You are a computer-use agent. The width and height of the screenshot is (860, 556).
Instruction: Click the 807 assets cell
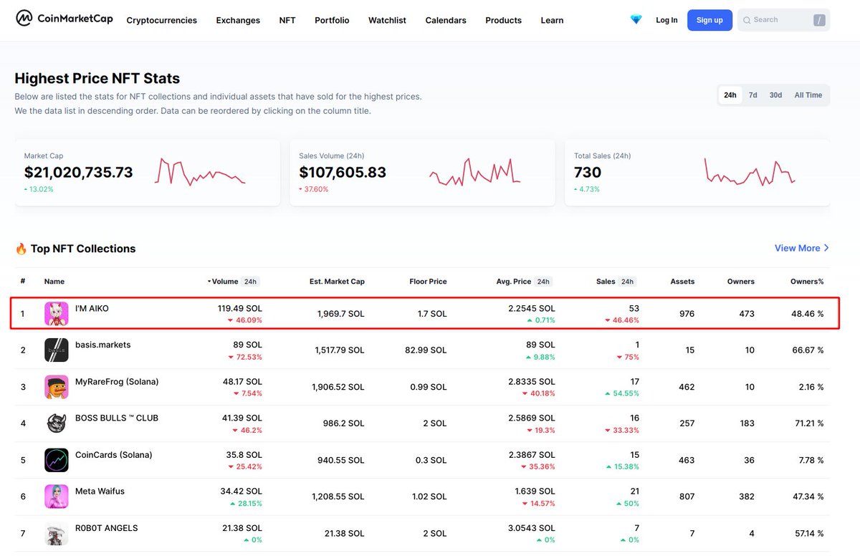point(687,497)
